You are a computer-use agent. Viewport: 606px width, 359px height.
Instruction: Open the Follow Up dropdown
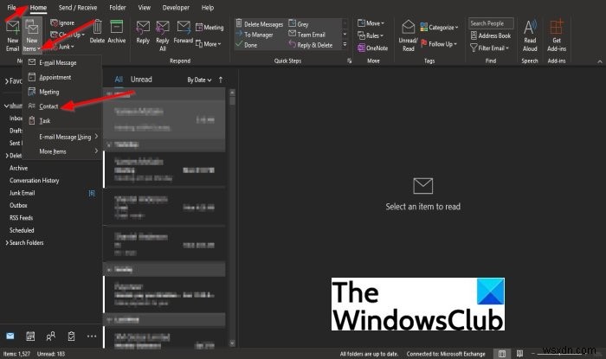click(x=439, y=44)
